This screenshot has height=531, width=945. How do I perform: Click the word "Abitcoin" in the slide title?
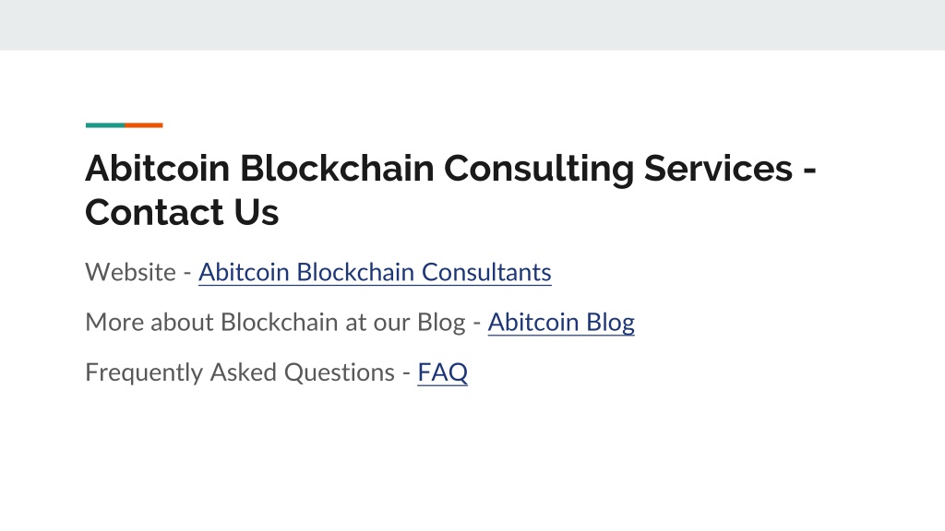click(157, 168)
